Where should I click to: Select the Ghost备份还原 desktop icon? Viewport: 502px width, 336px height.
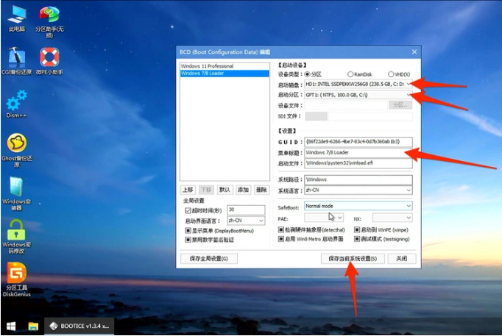click(17, 150)
